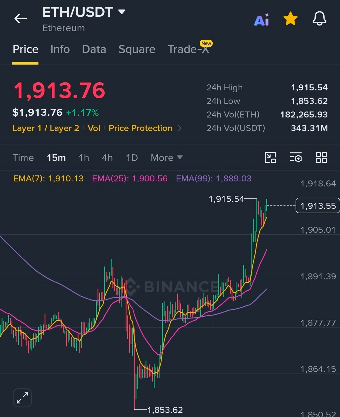Expand the More timeframes dropdown

[166, 157]
